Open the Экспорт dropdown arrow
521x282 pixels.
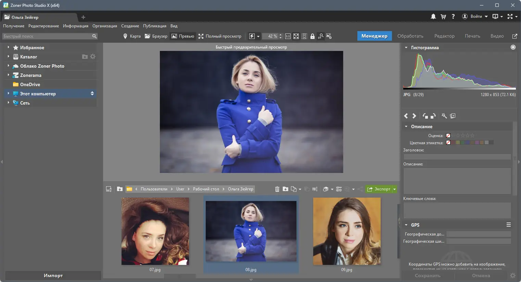[x=395, y=189]
